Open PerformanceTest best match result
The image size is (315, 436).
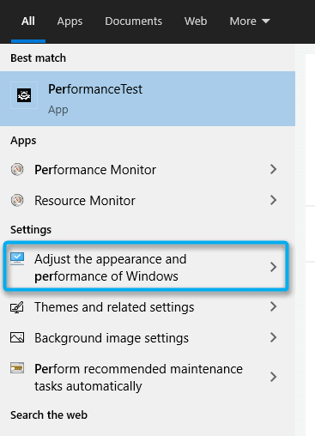tap(148, 99)
